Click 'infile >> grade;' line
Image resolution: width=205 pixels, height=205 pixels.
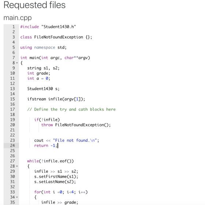click(x=60, y=202)
